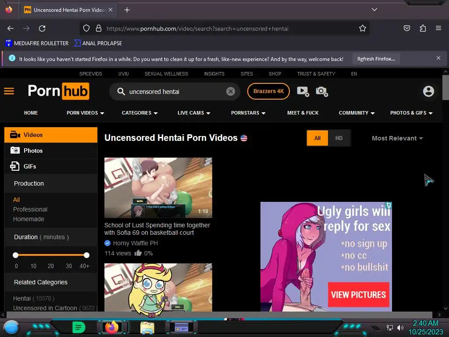
Task: Open the user profile account icon
Action: (x=428, y=91)
